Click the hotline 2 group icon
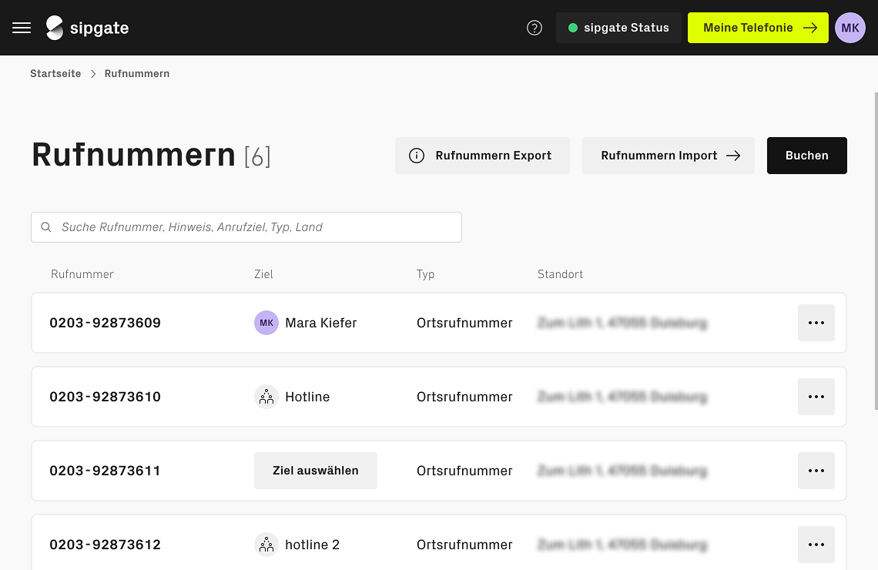Screen dimensions: 878x570 tap(266, 545)
